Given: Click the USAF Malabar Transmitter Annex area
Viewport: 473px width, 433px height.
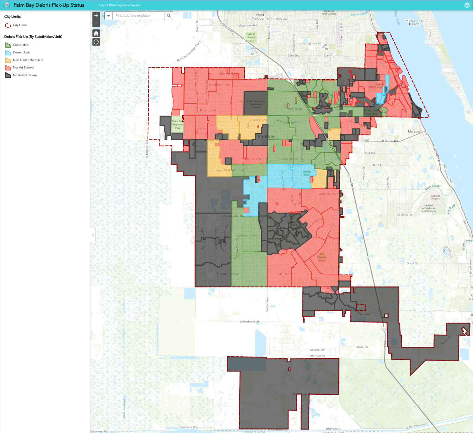Looking at the screenshot, I should pos(256,104).
